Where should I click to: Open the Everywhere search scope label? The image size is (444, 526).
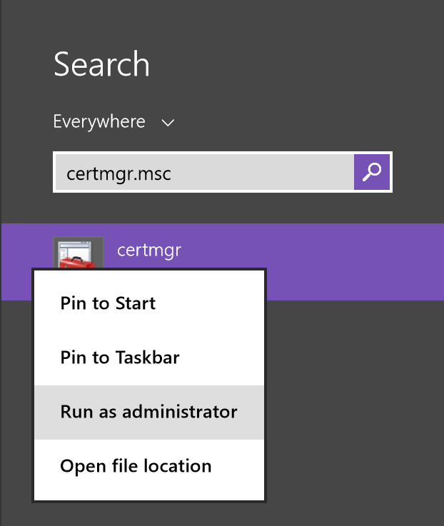point(99,122)
